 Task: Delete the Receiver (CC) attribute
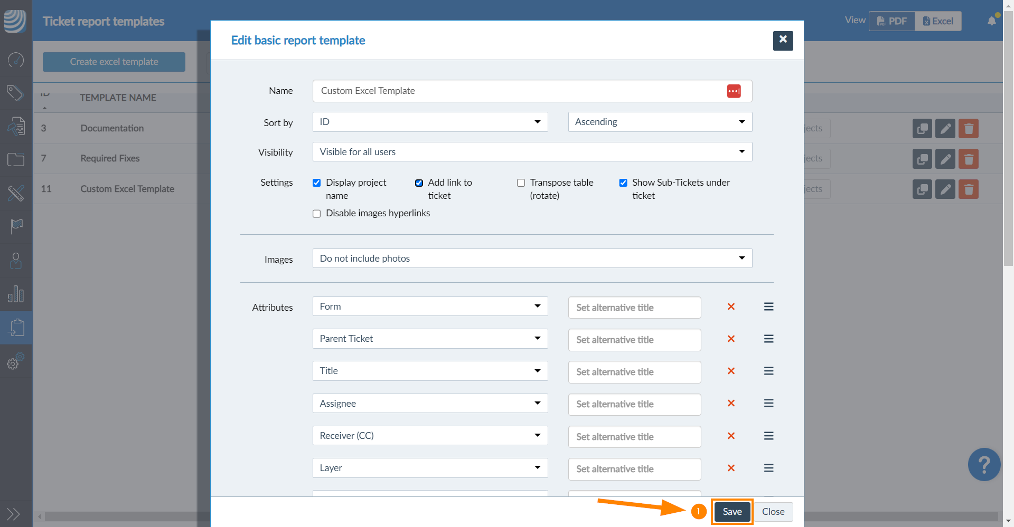tap(731, 436)
